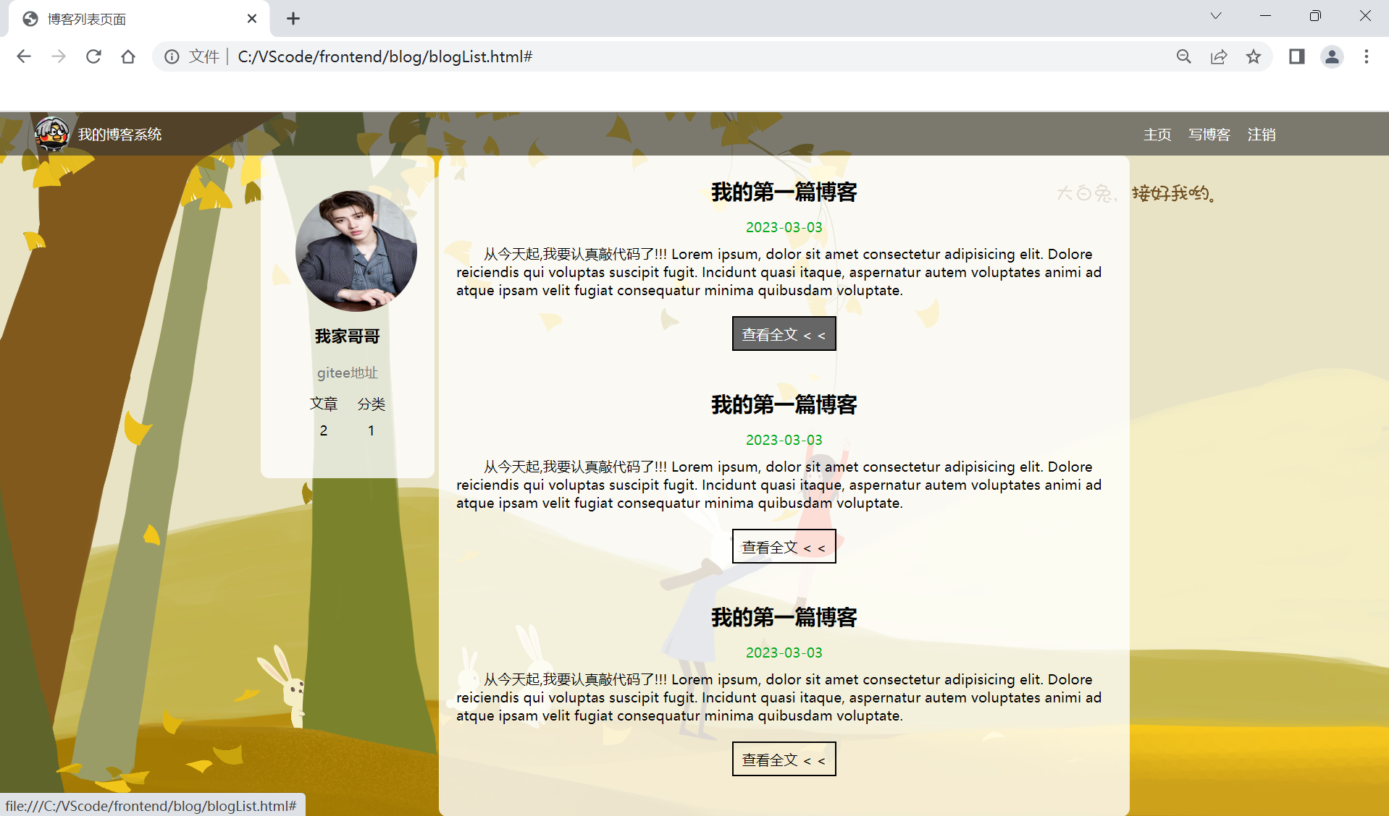Image resolution: width=1389 pixels, height=816 pixels.
Task: Click the second post's 2023-03-03 date
Action: point(784,440)
